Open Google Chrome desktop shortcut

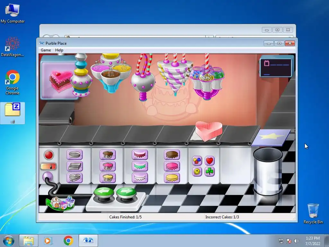click(13, 82)
